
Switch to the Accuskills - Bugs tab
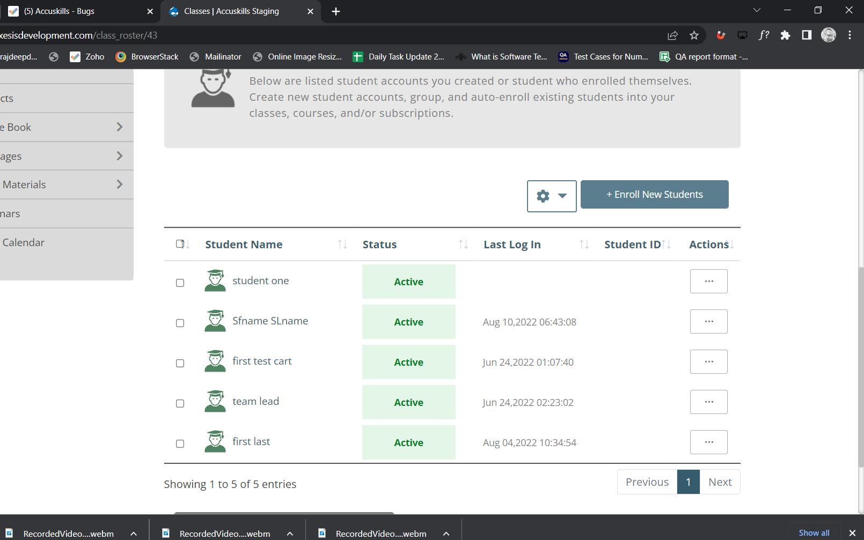pyautogui.click(x=59, y=11)
